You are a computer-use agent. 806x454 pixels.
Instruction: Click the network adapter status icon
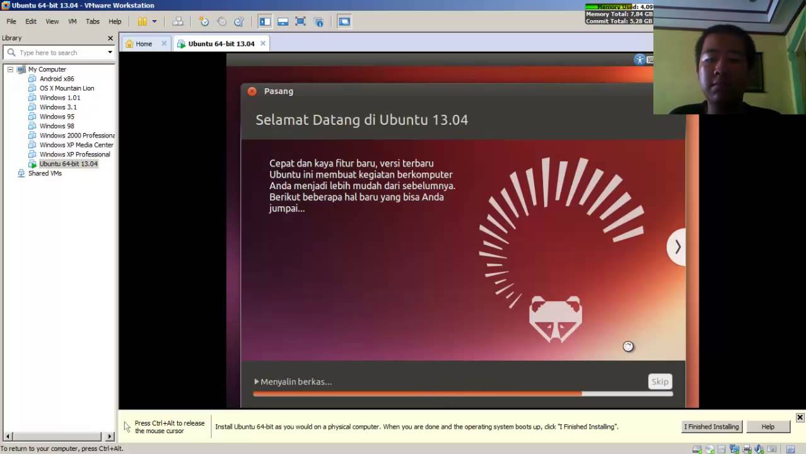click(734, 449)
